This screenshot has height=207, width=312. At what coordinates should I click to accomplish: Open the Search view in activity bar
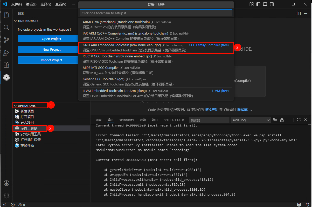coord(6,28)
